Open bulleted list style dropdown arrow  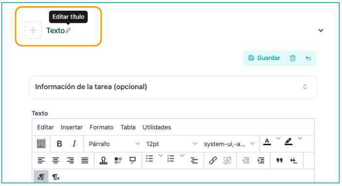(161, 156)
